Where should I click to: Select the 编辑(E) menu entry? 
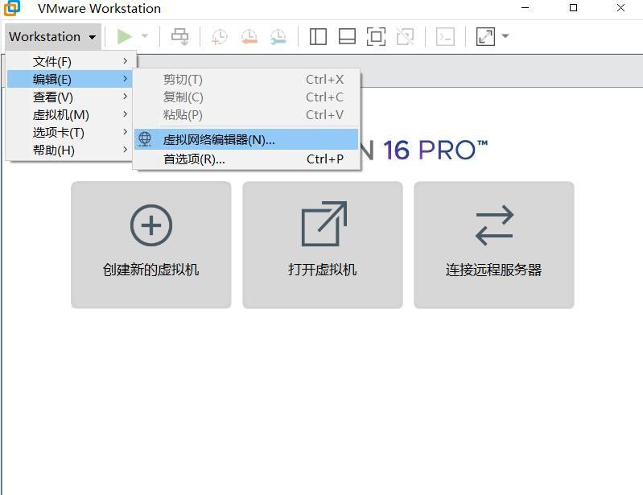(x=69, y=79)
